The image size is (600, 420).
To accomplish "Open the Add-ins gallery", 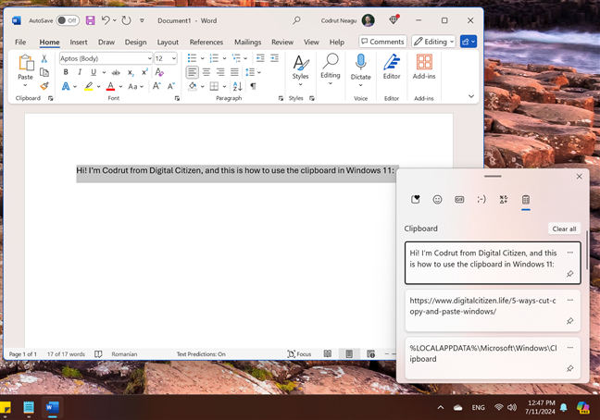I will click(424, 66).
